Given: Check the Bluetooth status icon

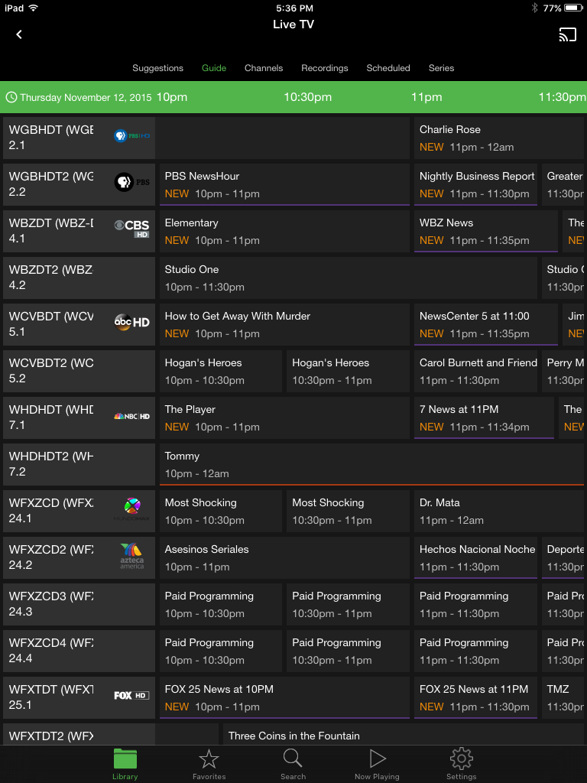Looking at the screenshot, I should coord(534,8).
